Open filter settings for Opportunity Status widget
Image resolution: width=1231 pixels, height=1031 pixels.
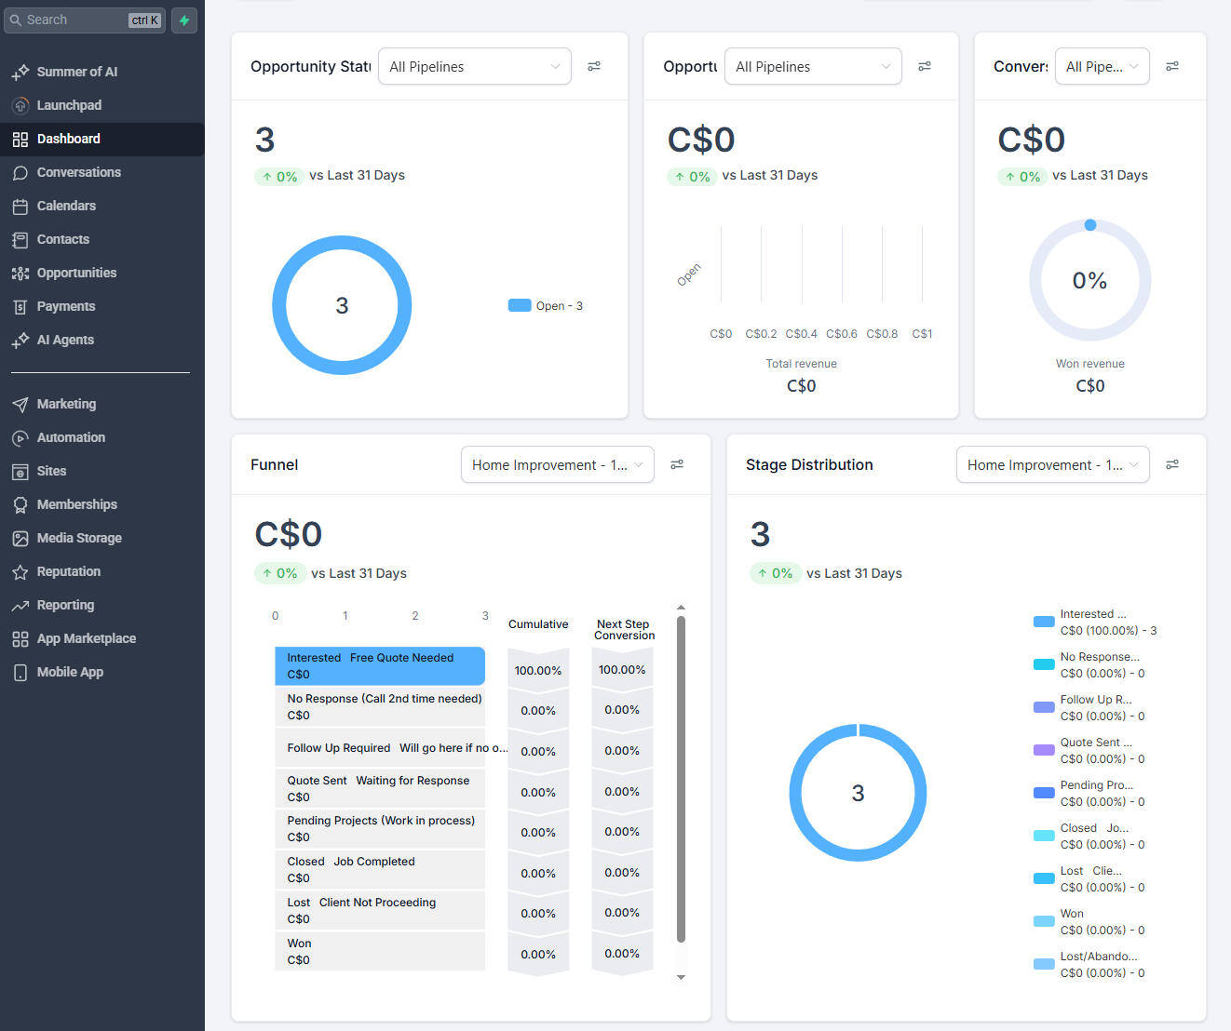click(x=594, y=66)
